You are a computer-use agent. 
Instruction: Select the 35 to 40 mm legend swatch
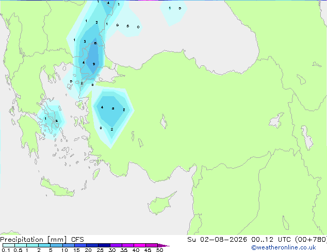point(128,245)
